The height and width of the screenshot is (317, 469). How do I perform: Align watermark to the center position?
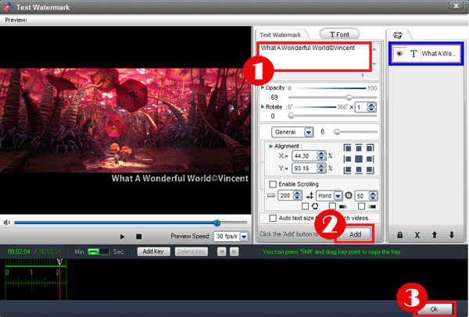tap(359, 159)
